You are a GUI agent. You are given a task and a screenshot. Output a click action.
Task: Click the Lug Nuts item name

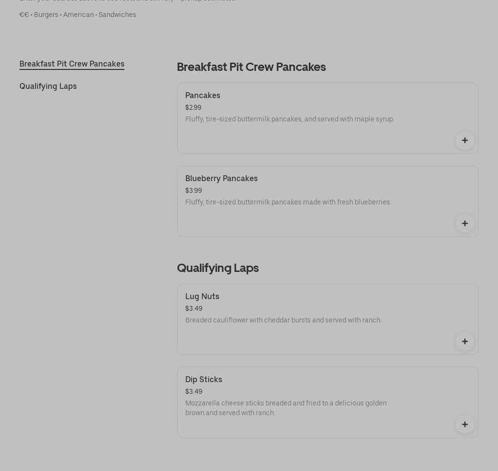click(x=202, y=296)
